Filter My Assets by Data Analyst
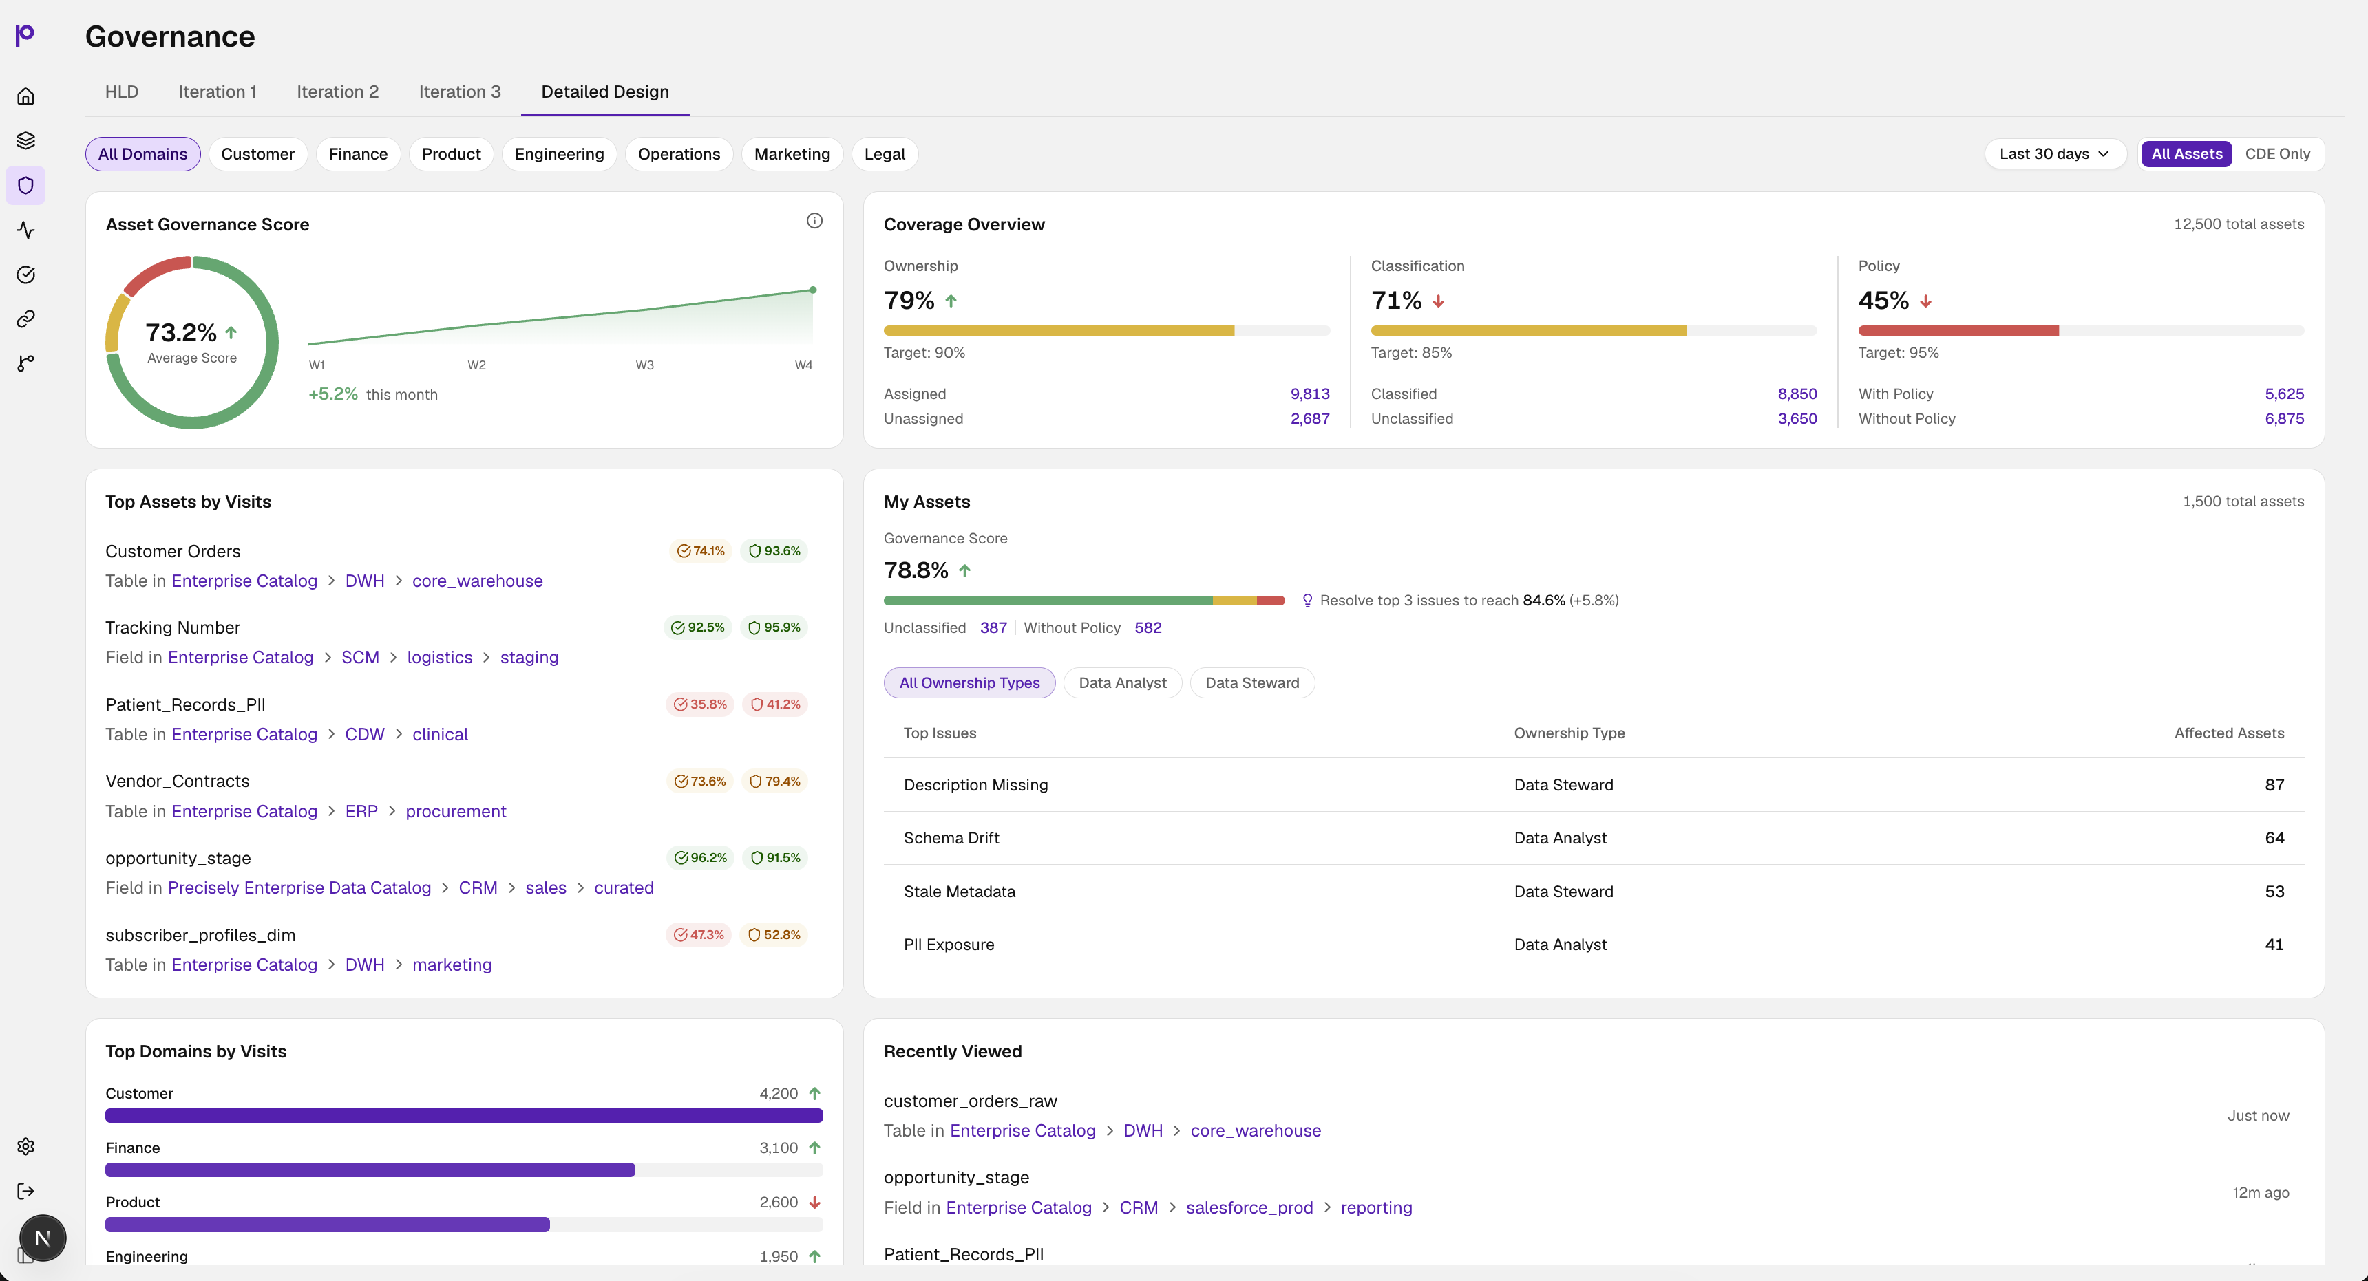 (1123, 682)
